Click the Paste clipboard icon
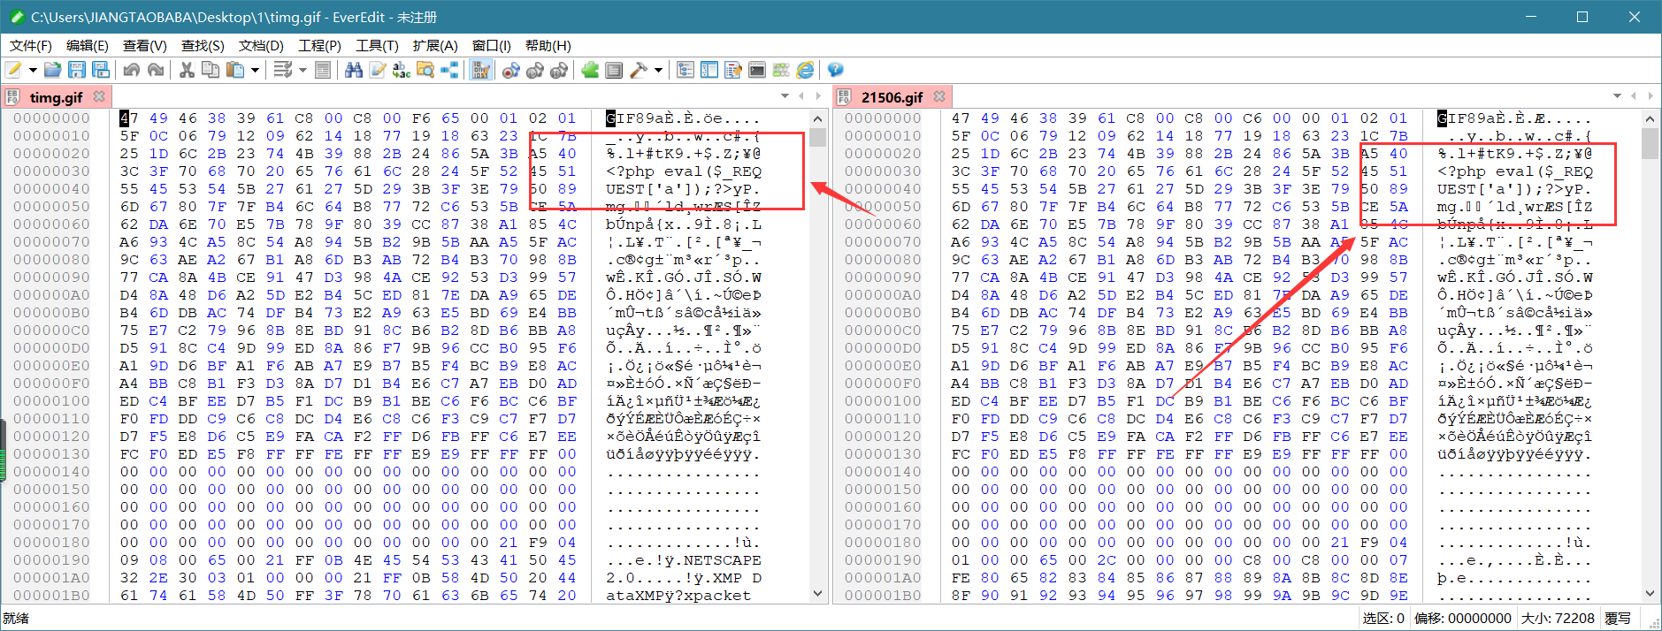Viewport: 1662px width, 631px height. (234, 70)
